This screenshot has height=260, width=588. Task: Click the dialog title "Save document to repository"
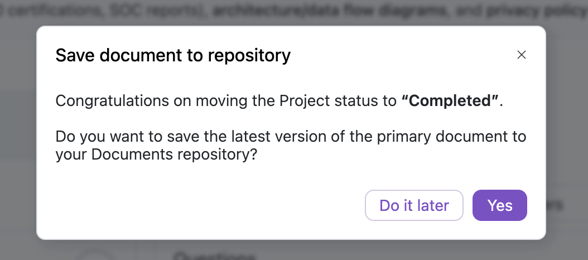pos(173,55)
